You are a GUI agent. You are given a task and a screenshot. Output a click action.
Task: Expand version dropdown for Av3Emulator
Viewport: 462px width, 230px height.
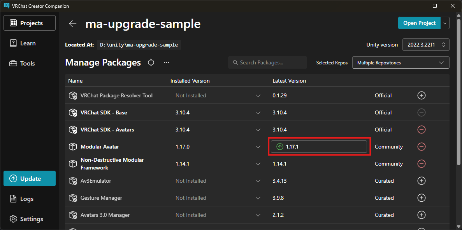[x=258, y=181]
